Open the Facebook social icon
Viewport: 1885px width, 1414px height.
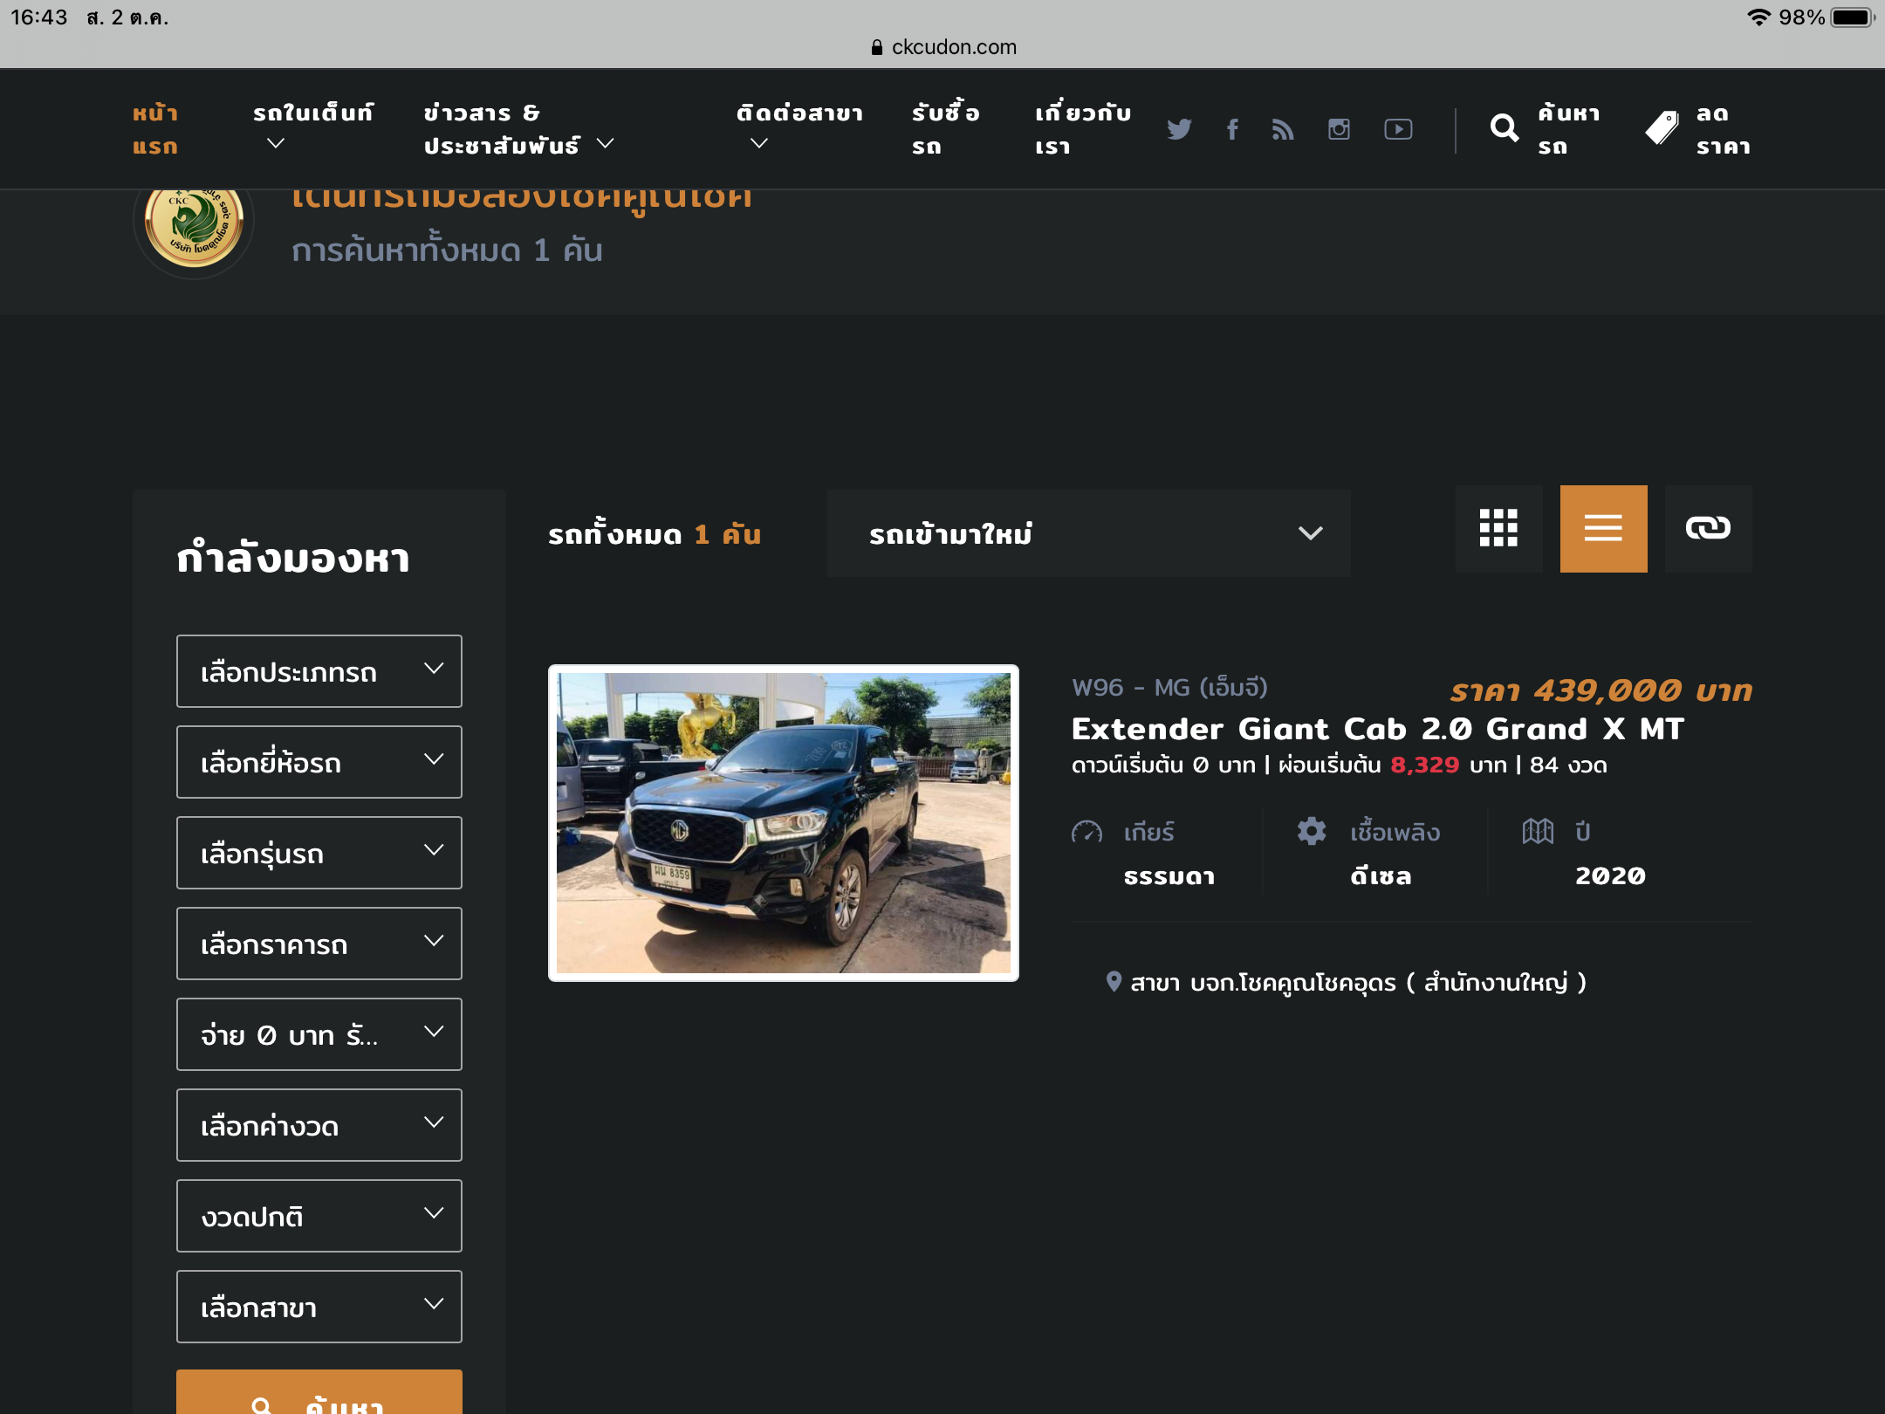point(1232,129)
